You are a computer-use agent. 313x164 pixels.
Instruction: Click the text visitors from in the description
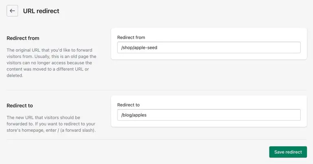(20, 57)
